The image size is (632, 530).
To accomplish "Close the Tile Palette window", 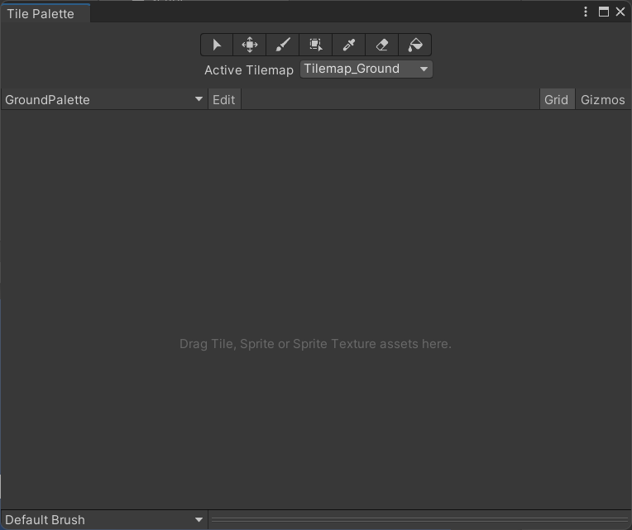I will pyautogui.click(x=620, y=12).
